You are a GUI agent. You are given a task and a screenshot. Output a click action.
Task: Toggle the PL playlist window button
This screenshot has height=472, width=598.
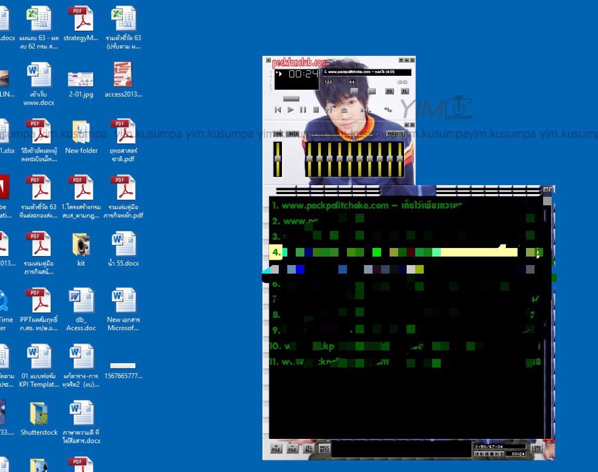tap(405, 91)
